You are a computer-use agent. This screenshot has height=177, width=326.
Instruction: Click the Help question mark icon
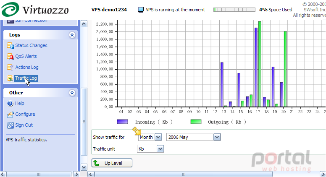coord(10,103)
